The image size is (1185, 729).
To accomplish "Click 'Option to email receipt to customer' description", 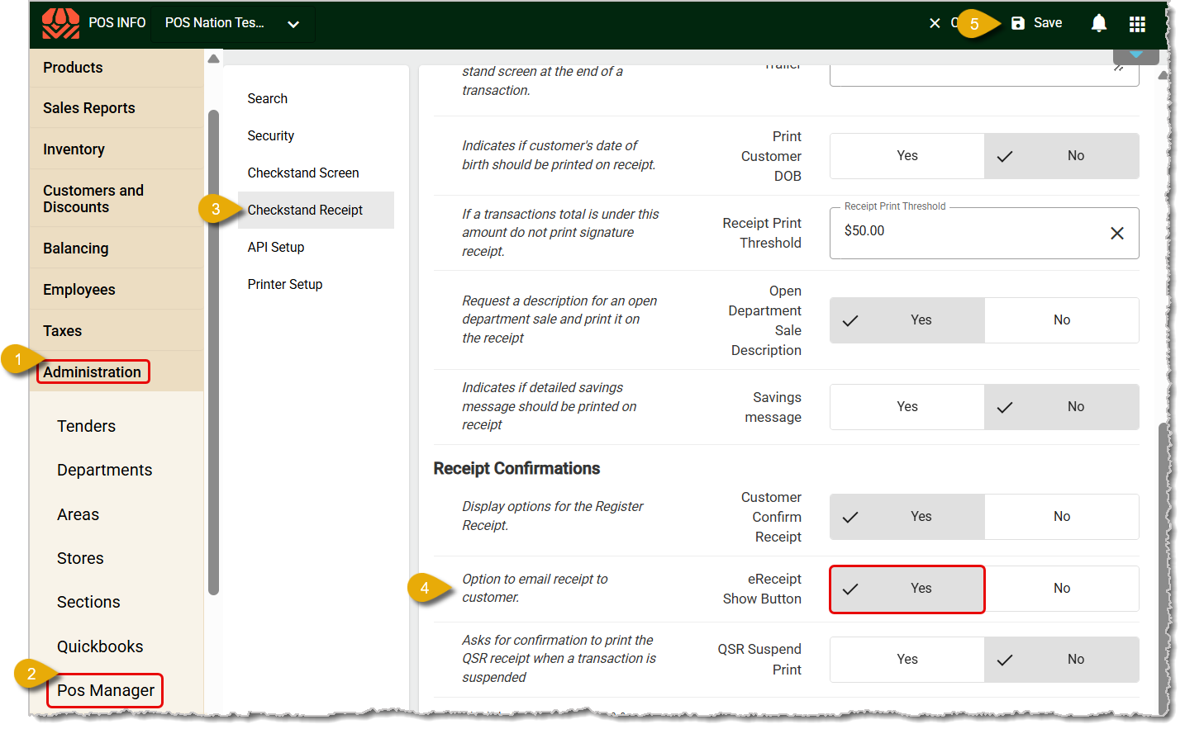I will pos(535,589).
